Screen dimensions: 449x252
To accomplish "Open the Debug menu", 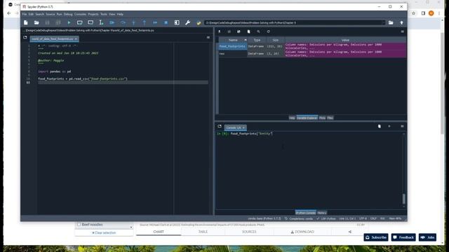I will click(68, 14).
